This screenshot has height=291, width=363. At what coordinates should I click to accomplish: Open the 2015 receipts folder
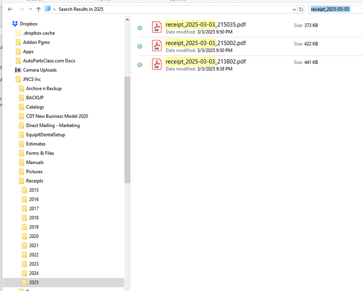pyautogui.click(x=34, y=190)
